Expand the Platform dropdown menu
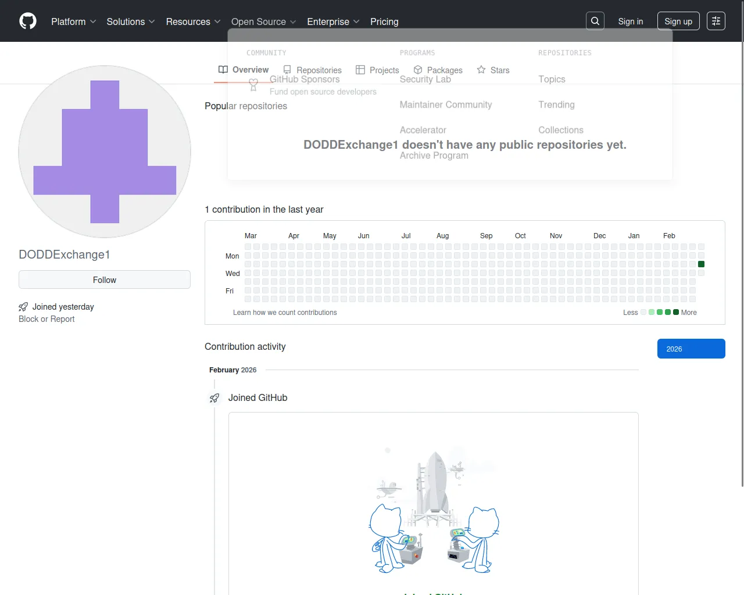The height and width of the screenshot is (595, 744). click(x=73, y=21)
